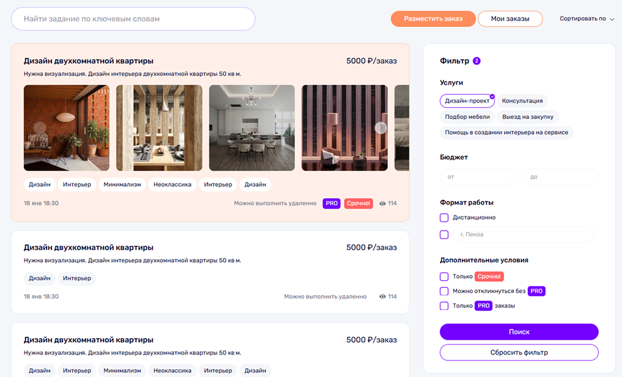The image size is (622, 377).
Task: Click the budget от input field
Action: (478, 177)
